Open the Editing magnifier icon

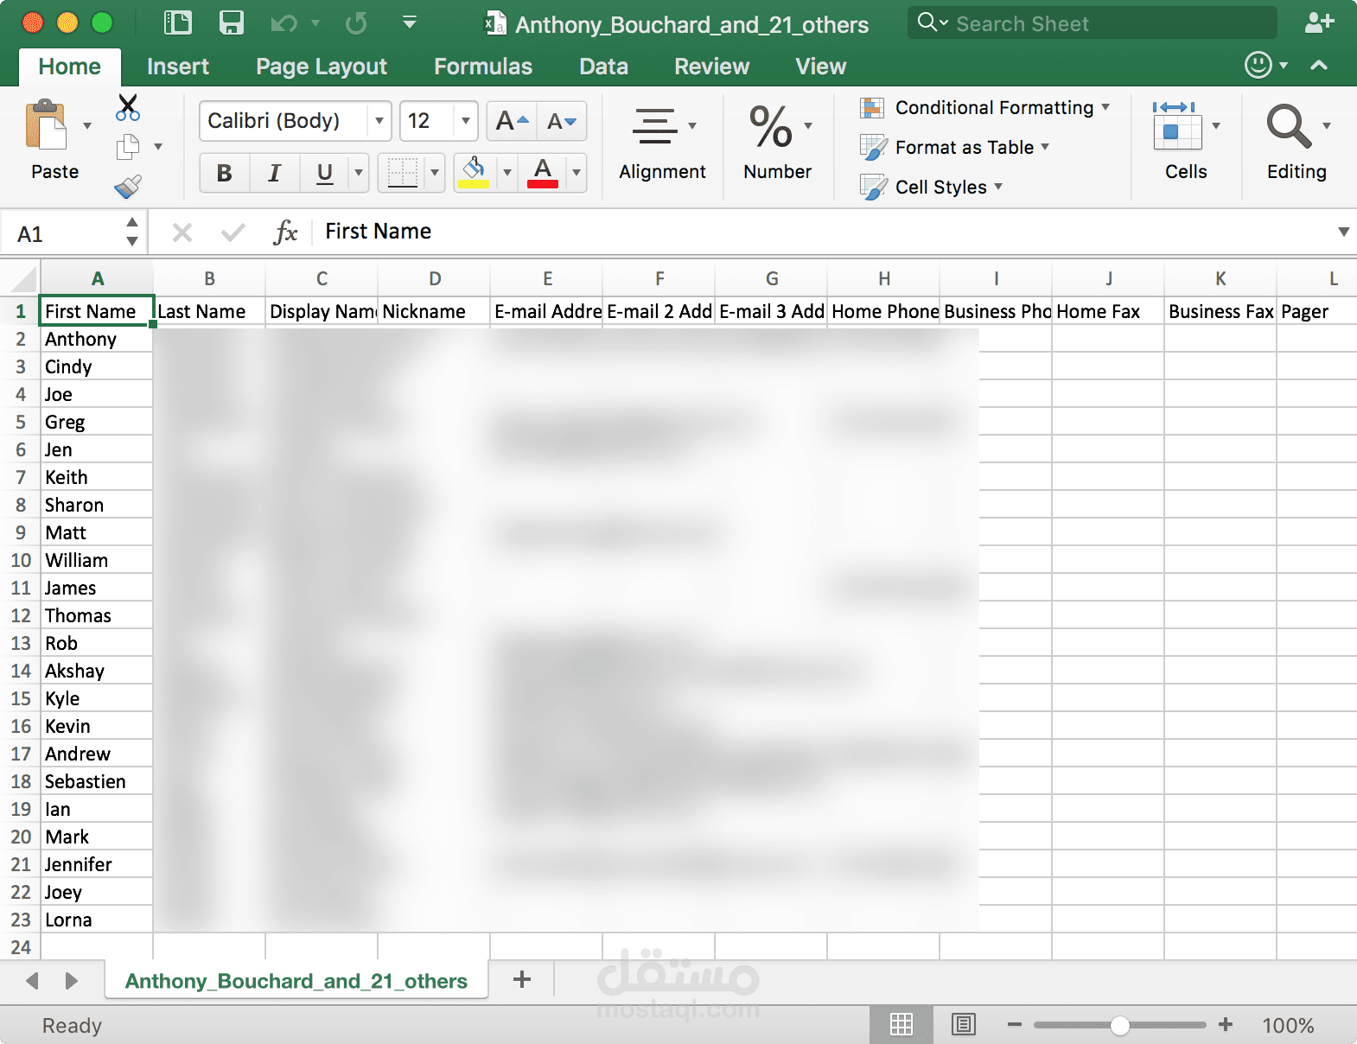1289,126
